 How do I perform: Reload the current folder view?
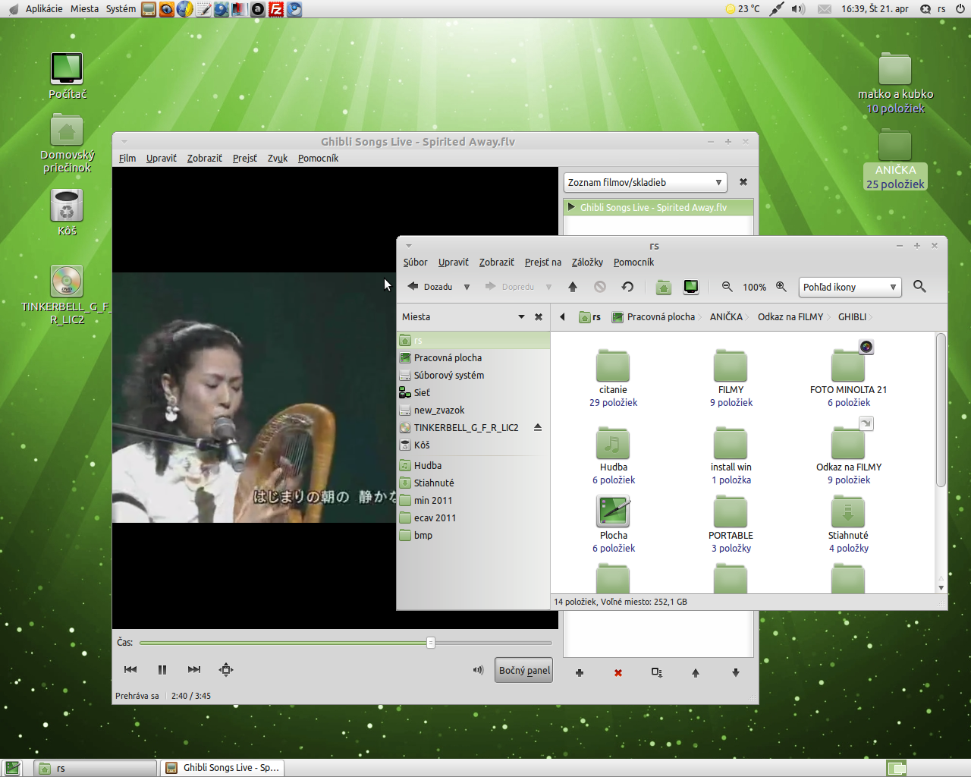[x=627, y=287]
